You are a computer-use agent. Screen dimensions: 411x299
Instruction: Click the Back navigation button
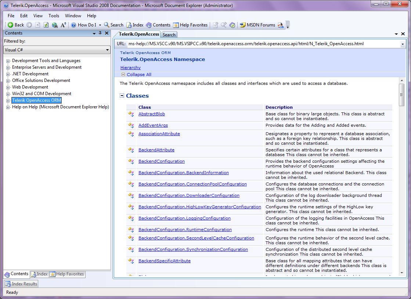tap(15, 25)
